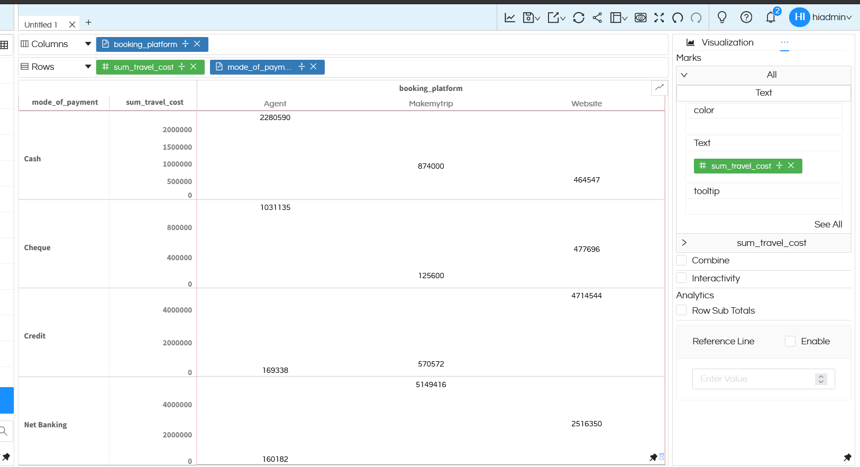Viewport: 860px width, 467px height.
Task: Open the hiadmin user menu
Action: (x=820, y=17)
